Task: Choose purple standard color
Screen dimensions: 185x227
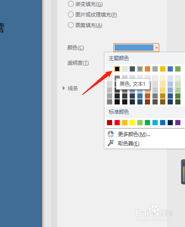Action: [178, 123]
